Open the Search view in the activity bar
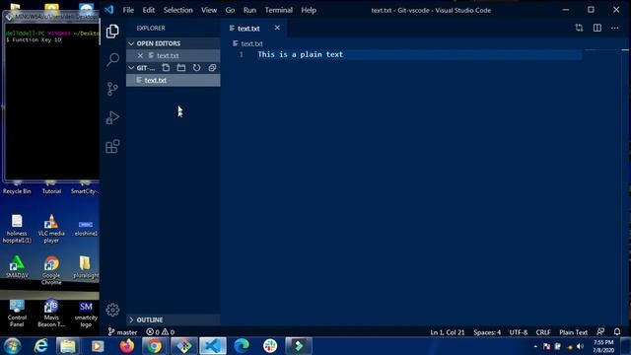Screen dimensions: 631x355 tap(112, 59)
